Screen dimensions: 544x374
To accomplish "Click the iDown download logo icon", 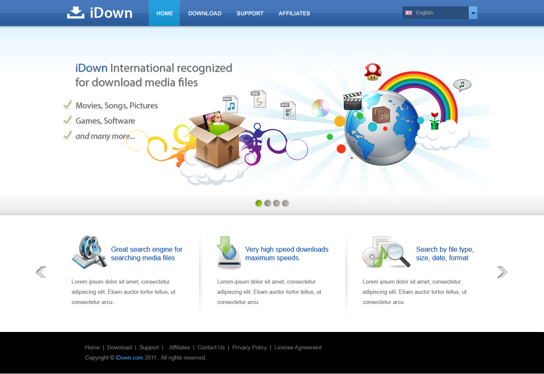I will (x=75, y=12).
